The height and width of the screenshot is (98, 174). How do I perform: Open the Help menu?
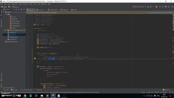coord(49,4)
